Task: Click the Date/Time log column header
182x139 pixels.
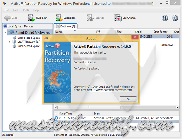Action: 75,113
